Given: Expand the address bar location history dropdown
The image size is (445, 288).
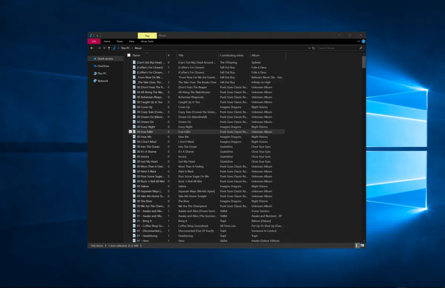Looking at the screenshot, I should (309, 48).
